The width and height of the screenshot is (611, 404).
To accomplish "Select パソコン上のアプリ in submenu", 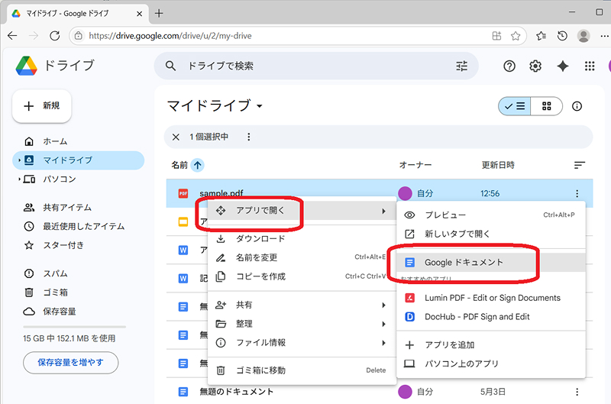I will (x=491, y=364).
